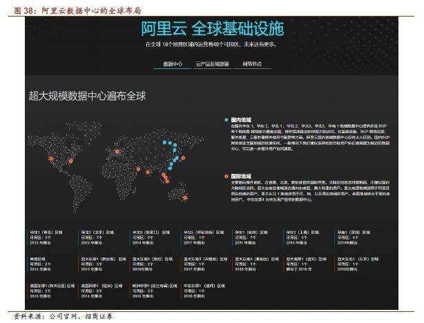
Task: Select the 网络节点 tab
Action: (x=253, y=64)
